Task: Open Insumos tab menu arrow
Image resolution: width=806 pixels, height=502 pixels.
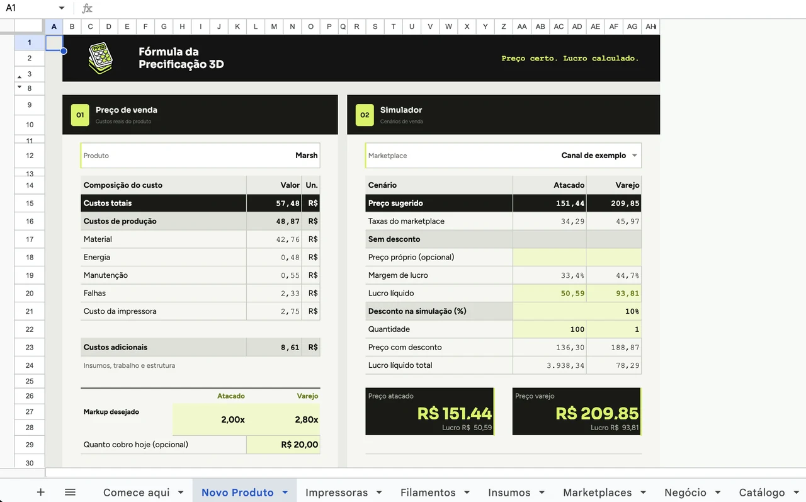Action: [542, 493]
